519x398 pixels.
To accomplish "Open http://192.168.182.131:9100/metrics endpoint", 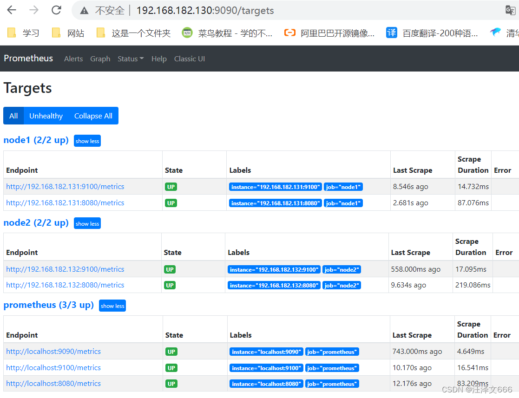I will (65, 187).
